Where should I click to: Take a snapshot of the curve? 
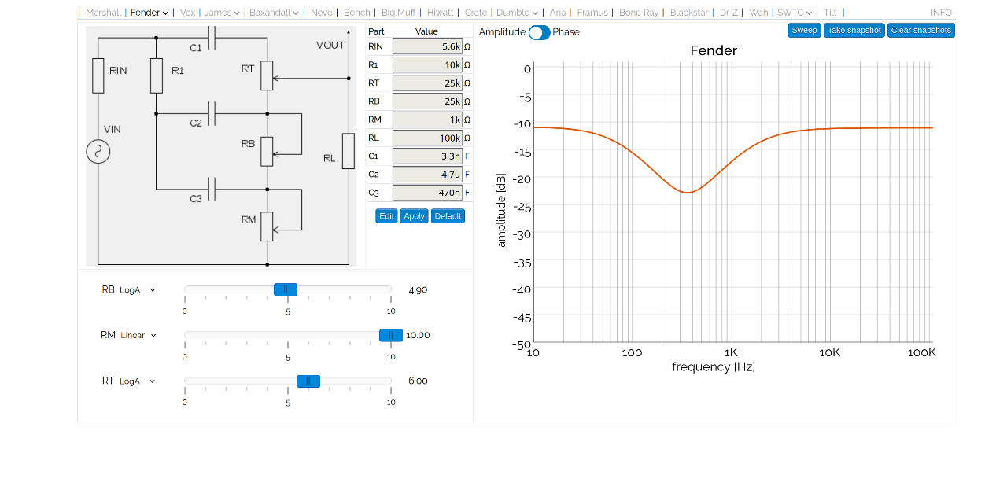(x=854, y=31)
